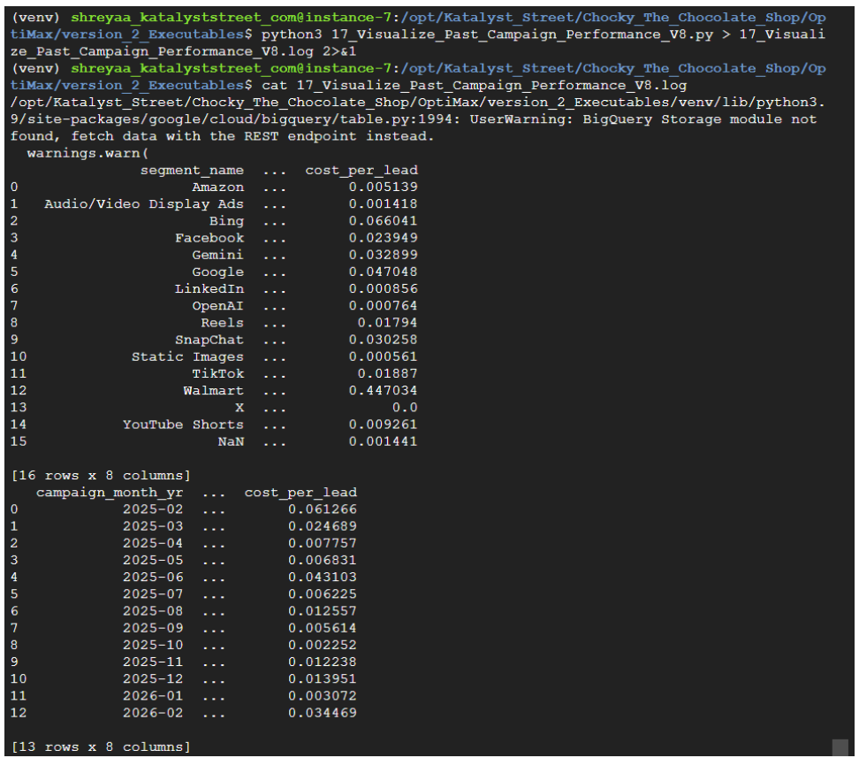Click the 'campaign_month_yr' column header
Screen dimensions: 859x758
pyautogui.click(x=110, y=493)
